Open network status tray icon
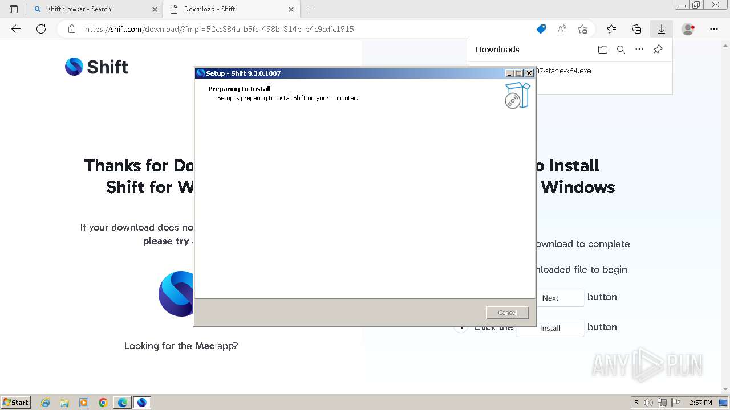The width and height of the screenshot is (730, 410). (x=662, y=403)
